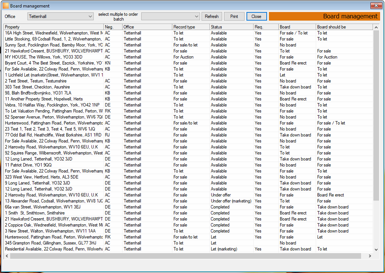The image size is (385, 273).
Task: Expand the order batch selection dropdown
Action: coord(170,17)
